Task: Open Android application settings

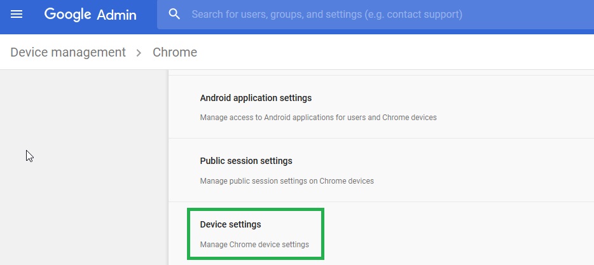Action: (256, 98)
